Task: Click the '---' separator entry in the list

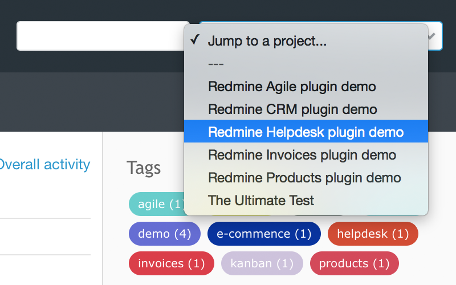Action: tap(216, 64)
